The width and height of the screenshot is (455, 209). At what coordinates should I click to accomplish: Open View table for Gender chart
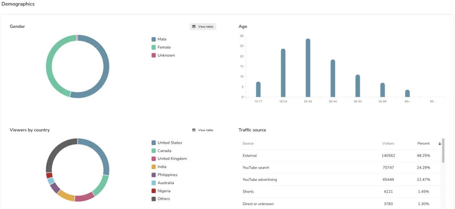[x=203, y=27]
